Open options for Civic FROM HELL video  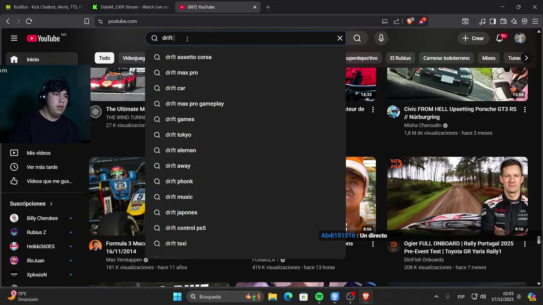(525, 110)
